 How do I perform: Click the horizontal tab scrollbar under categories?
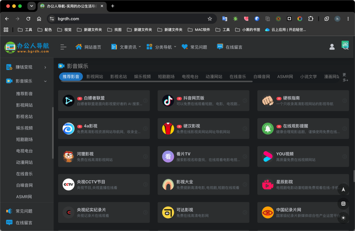click(x=156, y=82)
